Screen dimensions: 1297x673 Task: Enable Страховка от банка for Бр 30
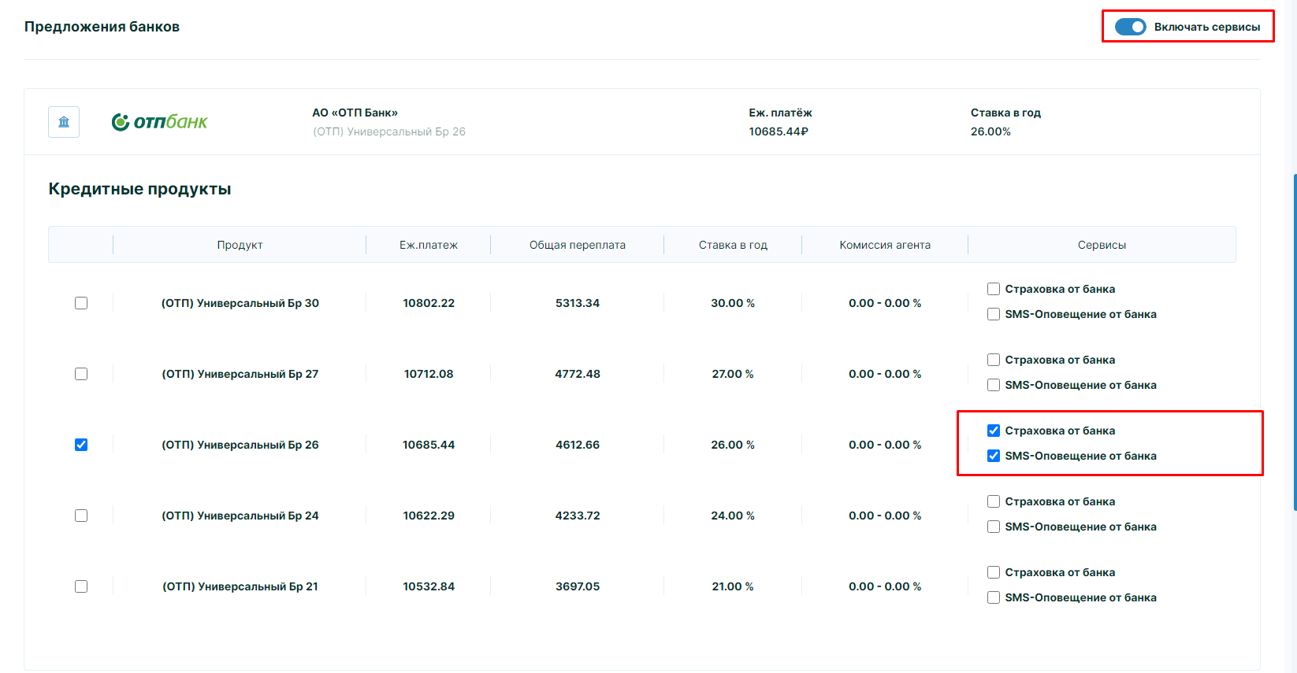click(994, 289)
